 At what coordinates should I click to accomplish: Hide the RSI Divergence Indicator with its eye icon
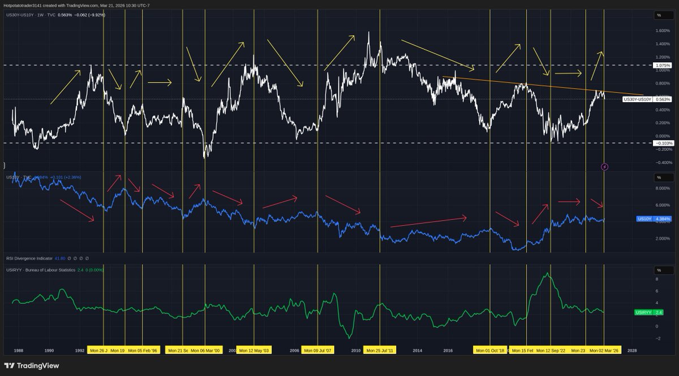[69, 260]
